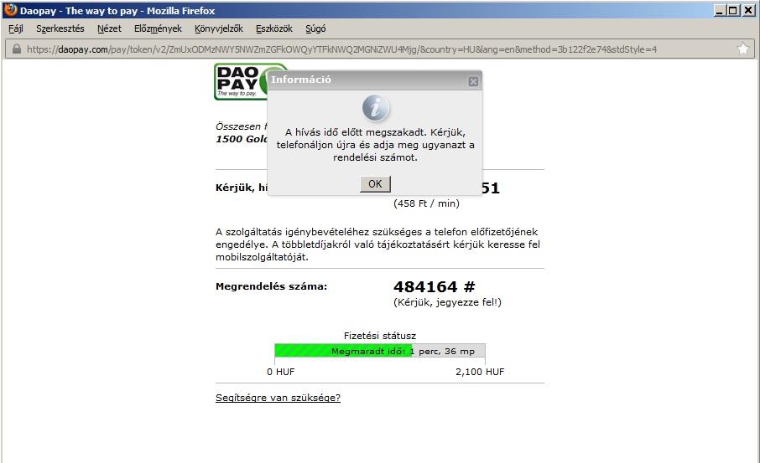Bookmark the page with star icon
This screenshot has height=463, width=760.
click(742, 49)
